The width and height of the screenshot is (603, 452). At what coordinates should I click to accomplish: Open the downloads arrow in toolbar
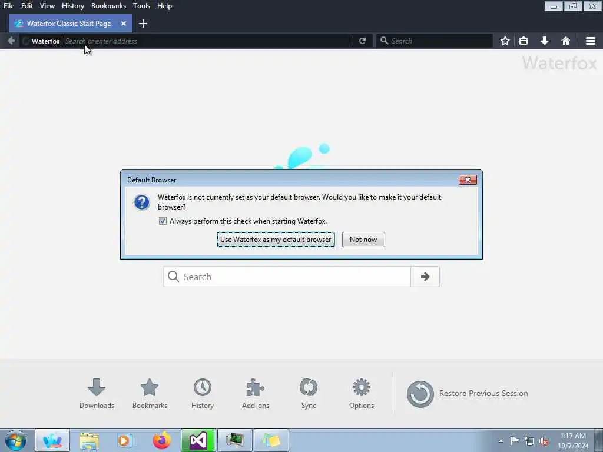click(x=545, y=41)
